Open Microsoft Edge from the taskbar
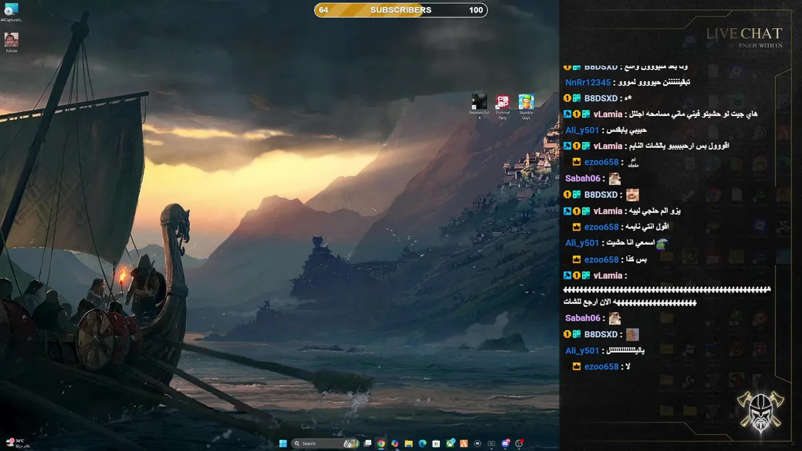802x451 pixels. pos(422,443)
